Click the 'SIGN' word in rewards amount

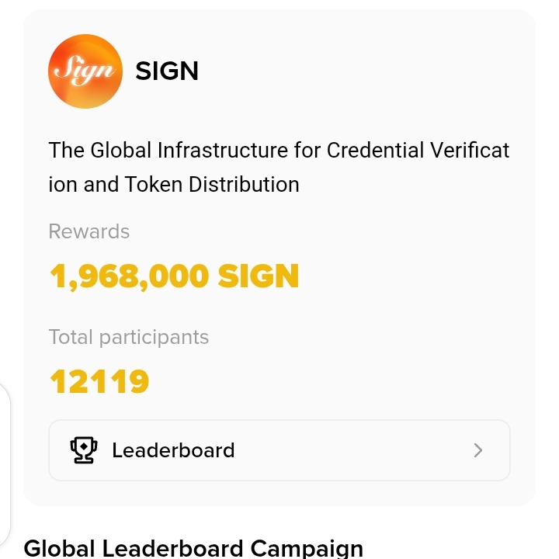[259, 276]
